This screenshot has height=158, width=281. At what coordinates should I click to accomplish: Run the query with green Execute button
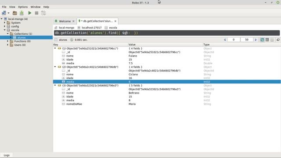pos(29,13)
